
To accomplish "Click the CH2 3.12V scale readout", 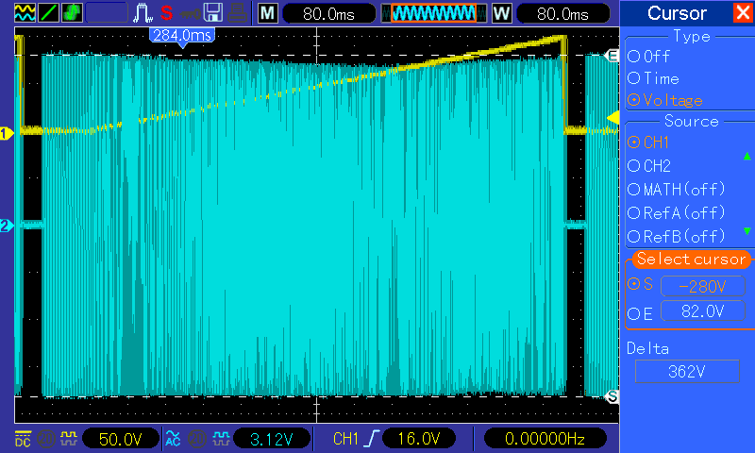I will click(x=271, y=439).
